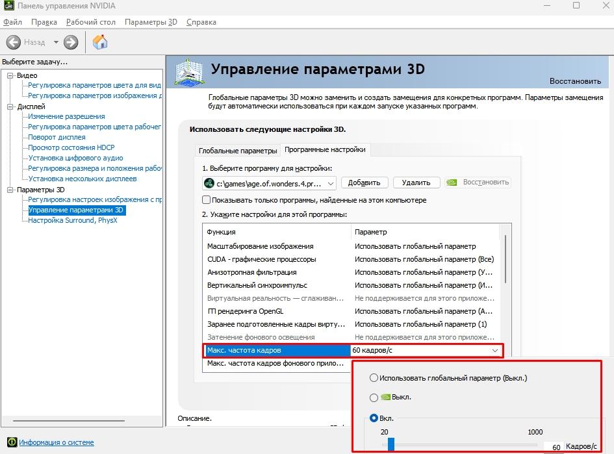The height and width of the screenshot is (454, 614).
Task: Click the Age of Wonders program icon
Action: (x=209, y=183)
